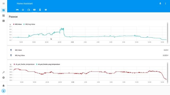Image resolution: width=170 pixels, height=95 pixels.
Task: Switch to the home view tab
Action: point(23,10)
